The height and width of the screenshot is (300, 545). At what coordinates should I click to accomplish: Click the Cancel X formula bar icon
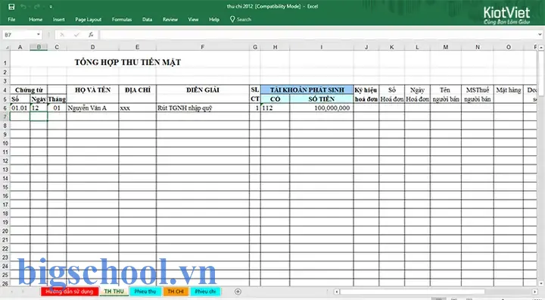click(x=62, y=35)
